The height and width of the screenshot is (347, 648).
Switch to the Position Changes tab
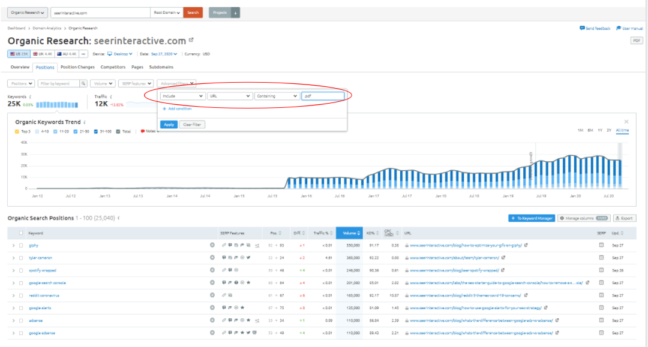[77, 67]
